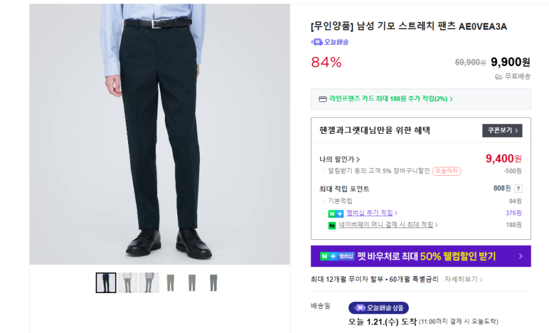Click the N+ 멤버십 icon in purple banner
Screen dimensions: 549x333
(x=337, y=256)
